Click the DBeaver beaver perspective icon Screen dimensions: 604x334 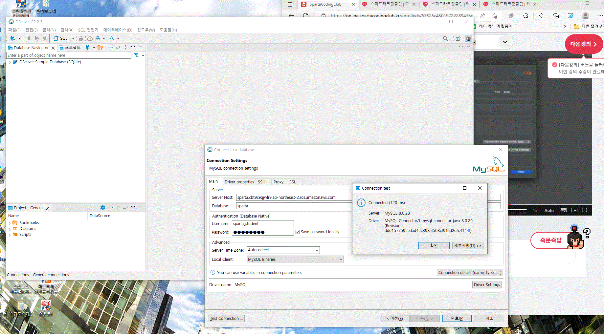469,38
